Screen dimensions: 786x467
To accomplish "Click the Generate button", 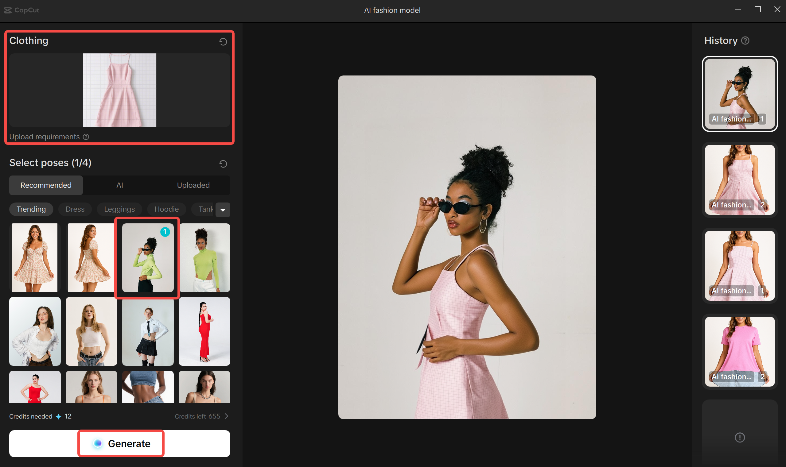I will pos(121,443).
